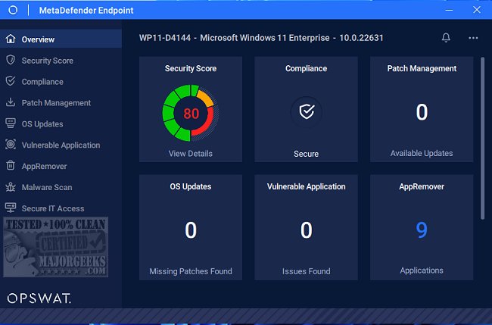
Task: Click the Missing Patches Found label
Action: (191, 271)
